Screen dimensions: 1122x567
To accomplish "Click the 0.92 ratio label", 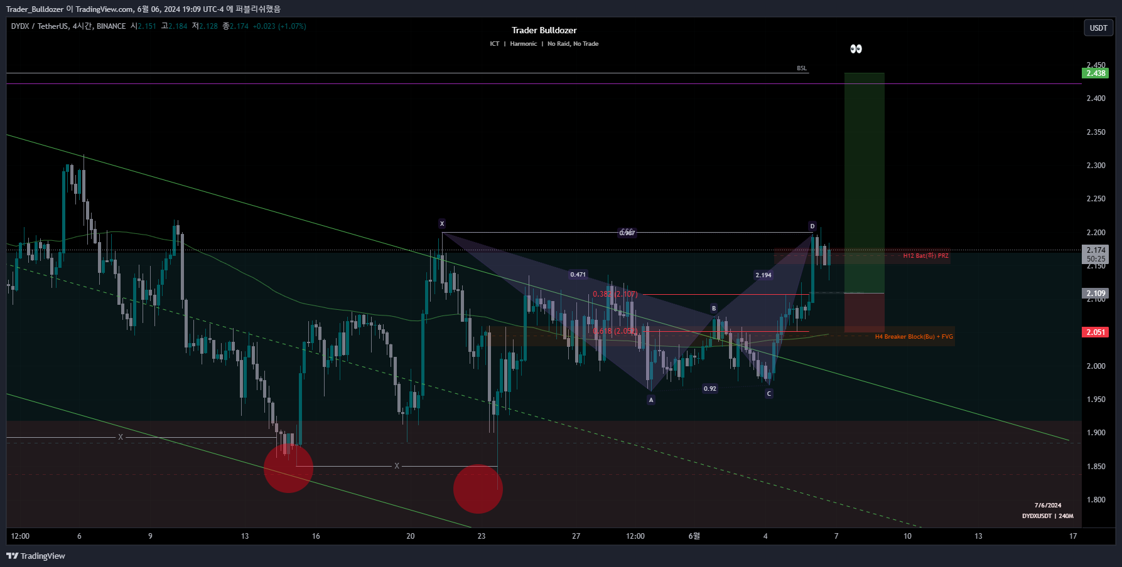I will [x=710, y=389].
